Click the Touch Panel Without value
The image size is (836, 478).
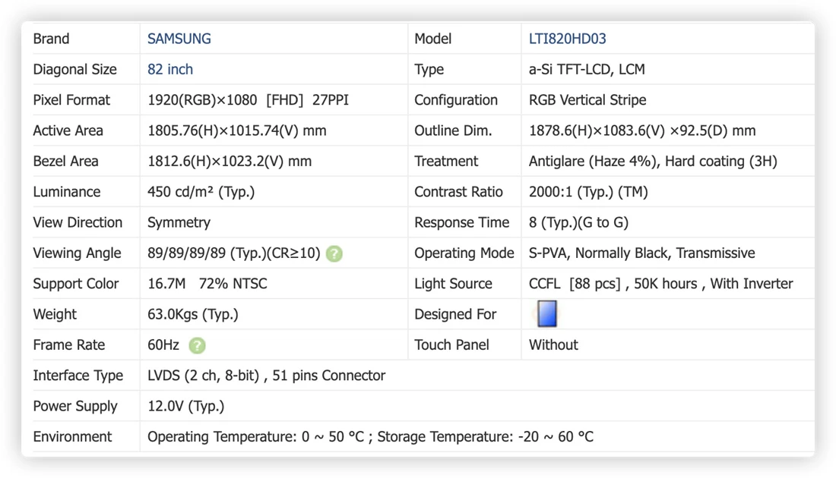tap(553, 345)
